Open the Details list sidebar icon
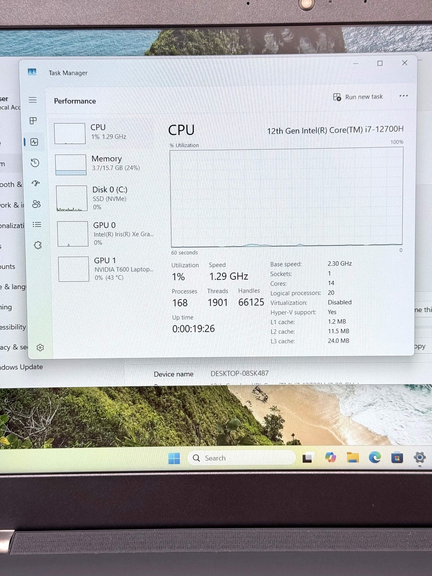 coord(37,225)
